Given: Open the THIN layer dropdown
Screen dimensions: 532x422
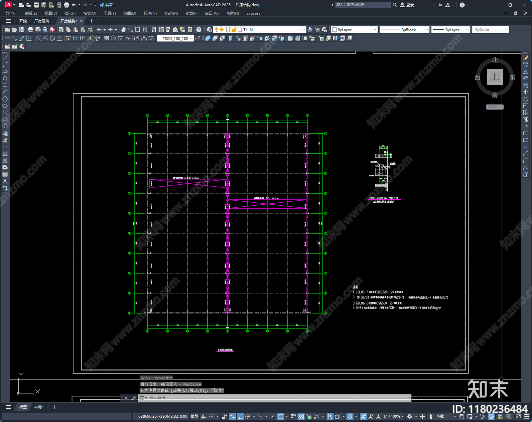Looking at the screenshot, I should click(x=303, y=30).
